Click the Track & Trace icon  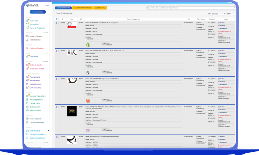pyautogui.click(x=27, y=103)
